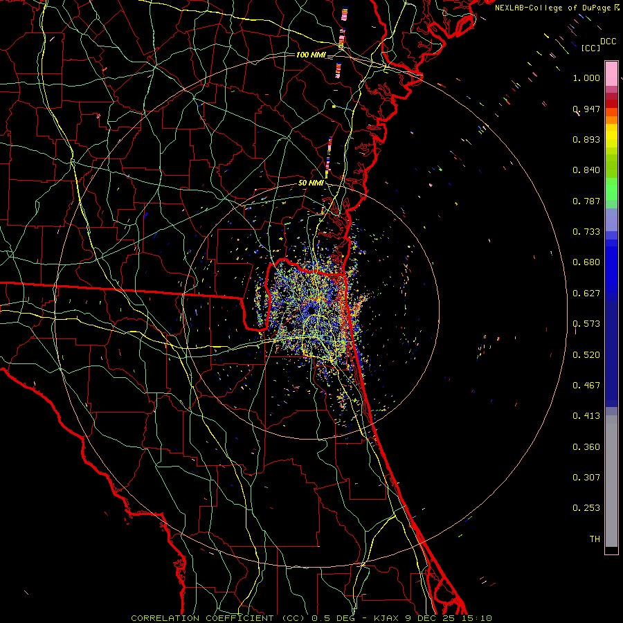Image resolution: width=623 pixels, height=623 pixels.
Task: Pick the gray segment of the color bar
Action: (611, 481)
